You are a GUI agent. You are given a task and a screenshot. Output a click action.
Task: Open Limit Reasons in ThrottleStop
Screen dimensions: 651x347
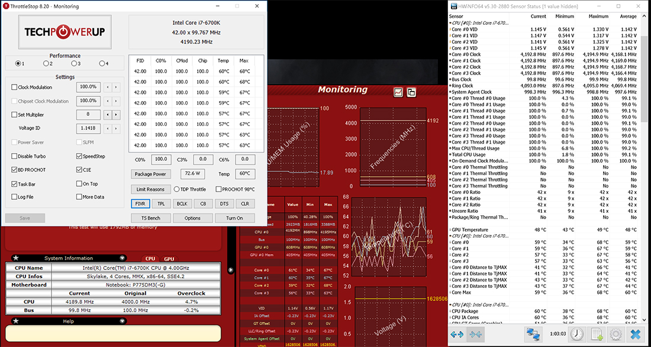click(x=151, y=189)
